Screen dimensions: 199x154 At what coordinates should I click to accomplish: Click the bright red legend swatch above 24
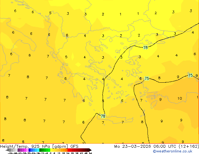pos(68,150)
